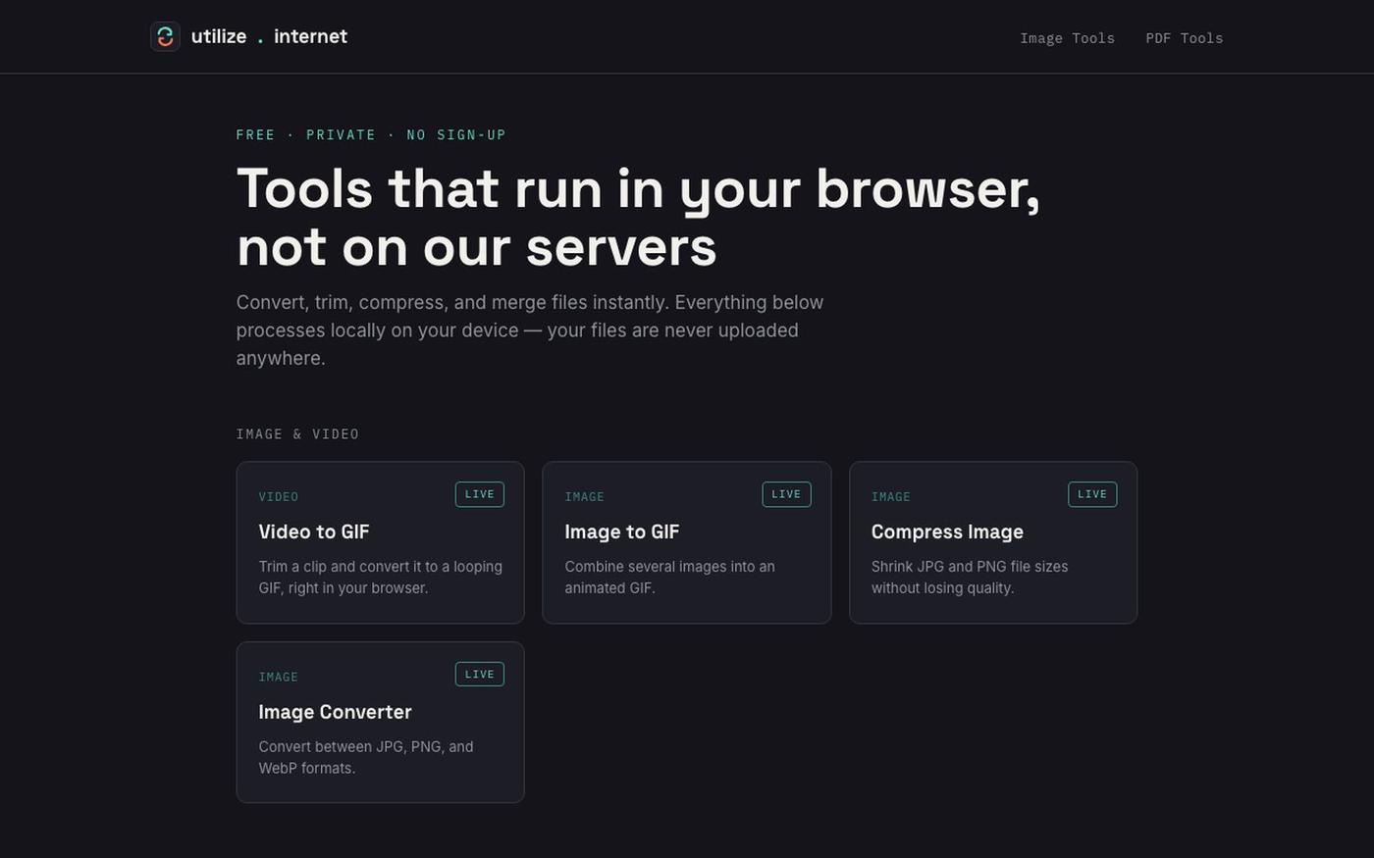Click 'Shrink JPG and PNG file sizes' description

coord(970,578)
